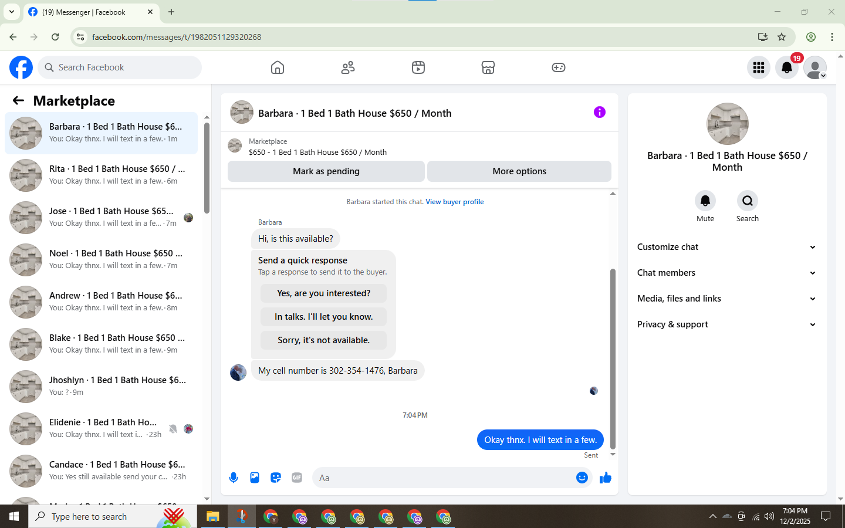Click the listing thumbnail in right panel

point(728,124)
